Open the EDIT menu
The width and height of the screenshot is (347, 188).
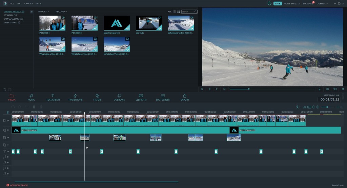[x=19, y=3]
